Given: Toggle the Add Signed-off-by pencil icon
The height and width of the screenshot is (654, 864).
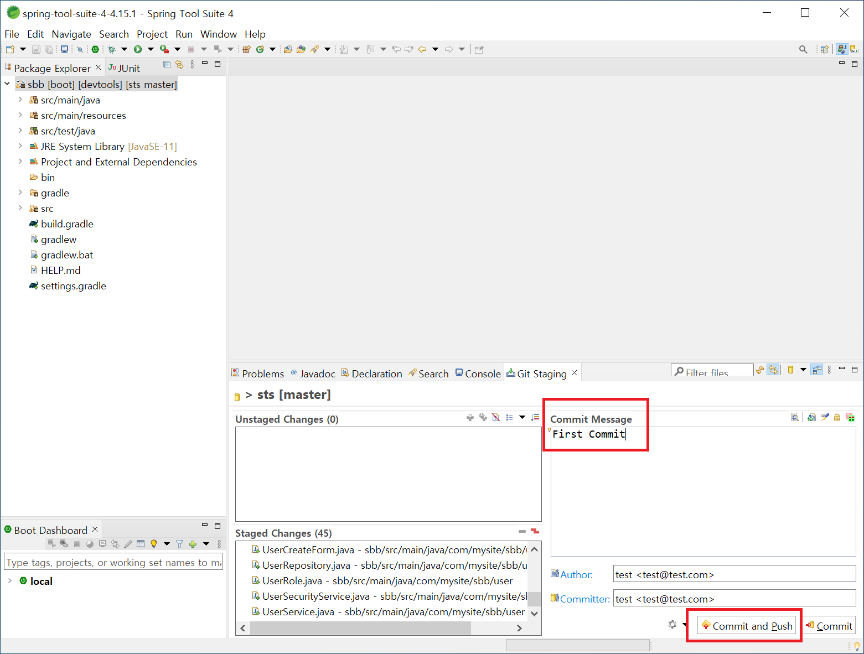Looking at the screenshot, I should coord(825,417).
